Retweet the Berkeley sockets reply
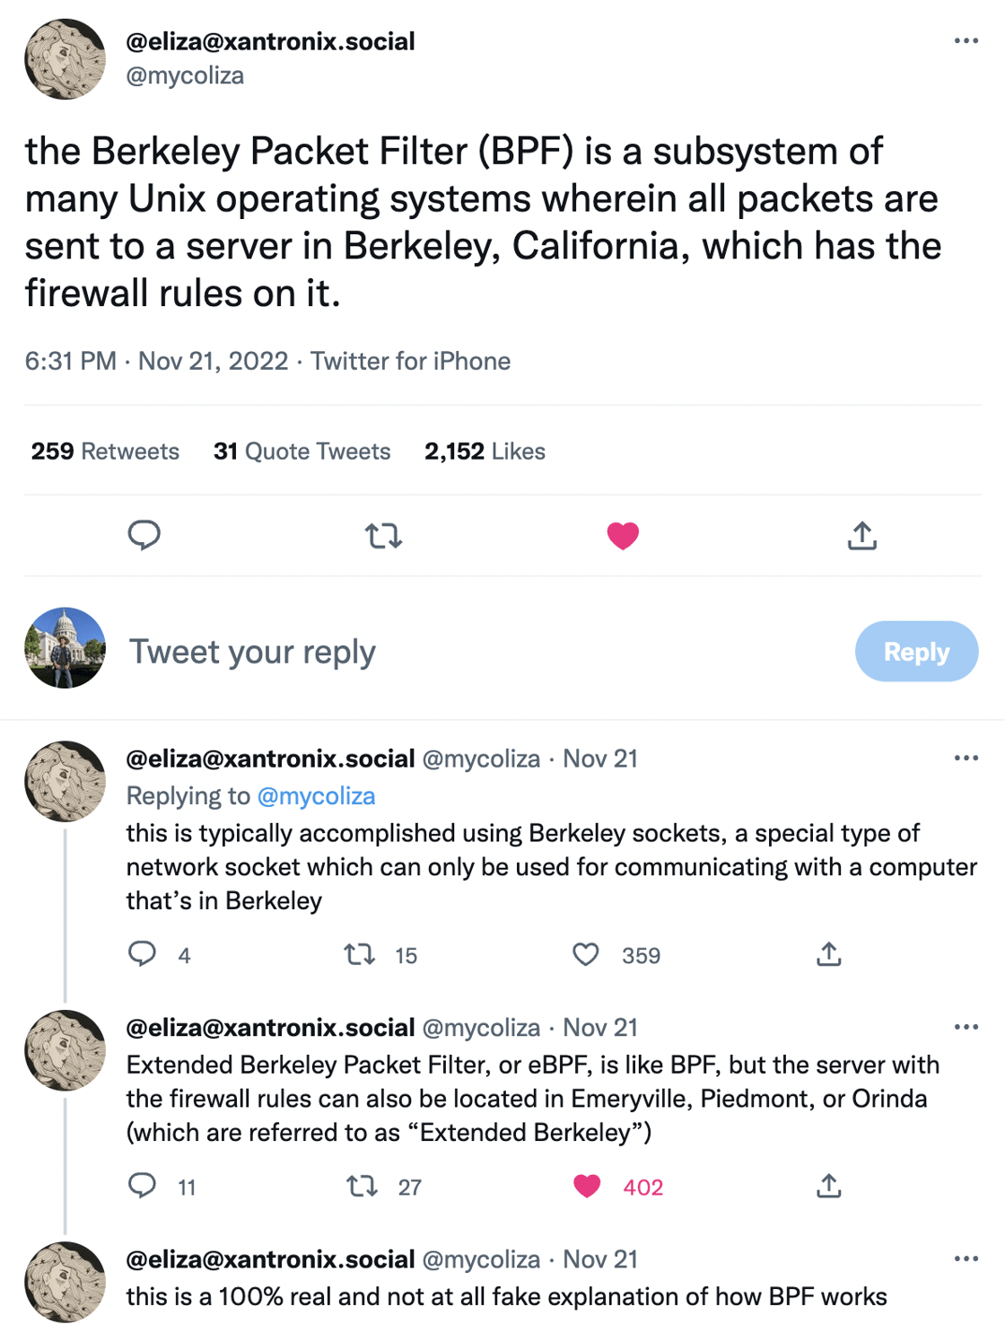1005x1333 pixels. pyautogui.click(x=360, y=954)
